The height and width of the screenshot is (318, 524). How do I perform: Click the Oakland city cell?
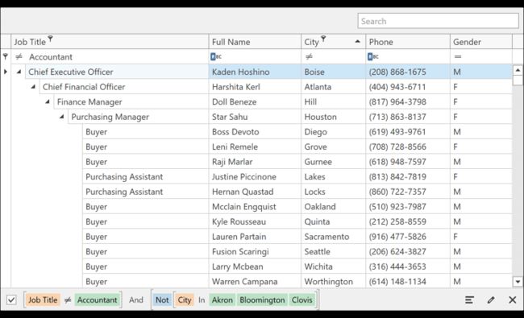pos(334,207)
